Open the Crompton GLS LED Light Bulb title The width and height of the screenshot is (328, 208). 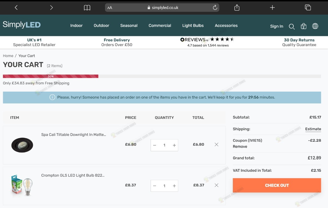point(73,175)
